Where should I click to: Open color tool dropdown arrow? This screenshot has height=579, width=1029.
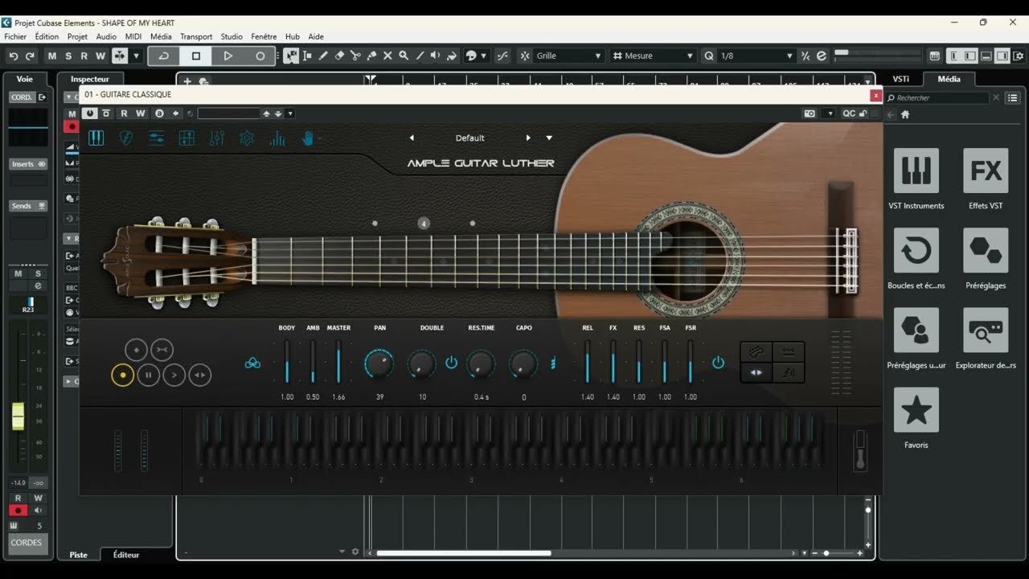[483, 55]
